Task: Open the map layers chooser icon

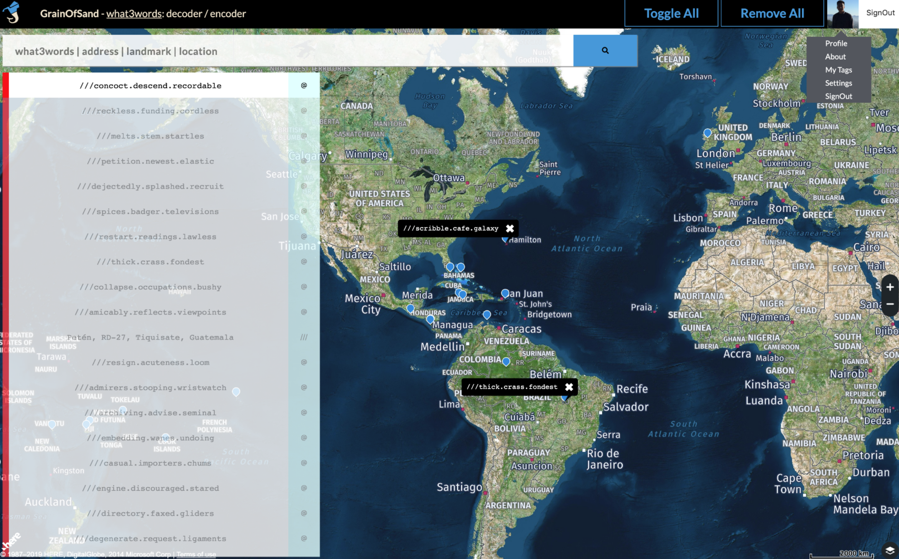Action: coord(890,550)
